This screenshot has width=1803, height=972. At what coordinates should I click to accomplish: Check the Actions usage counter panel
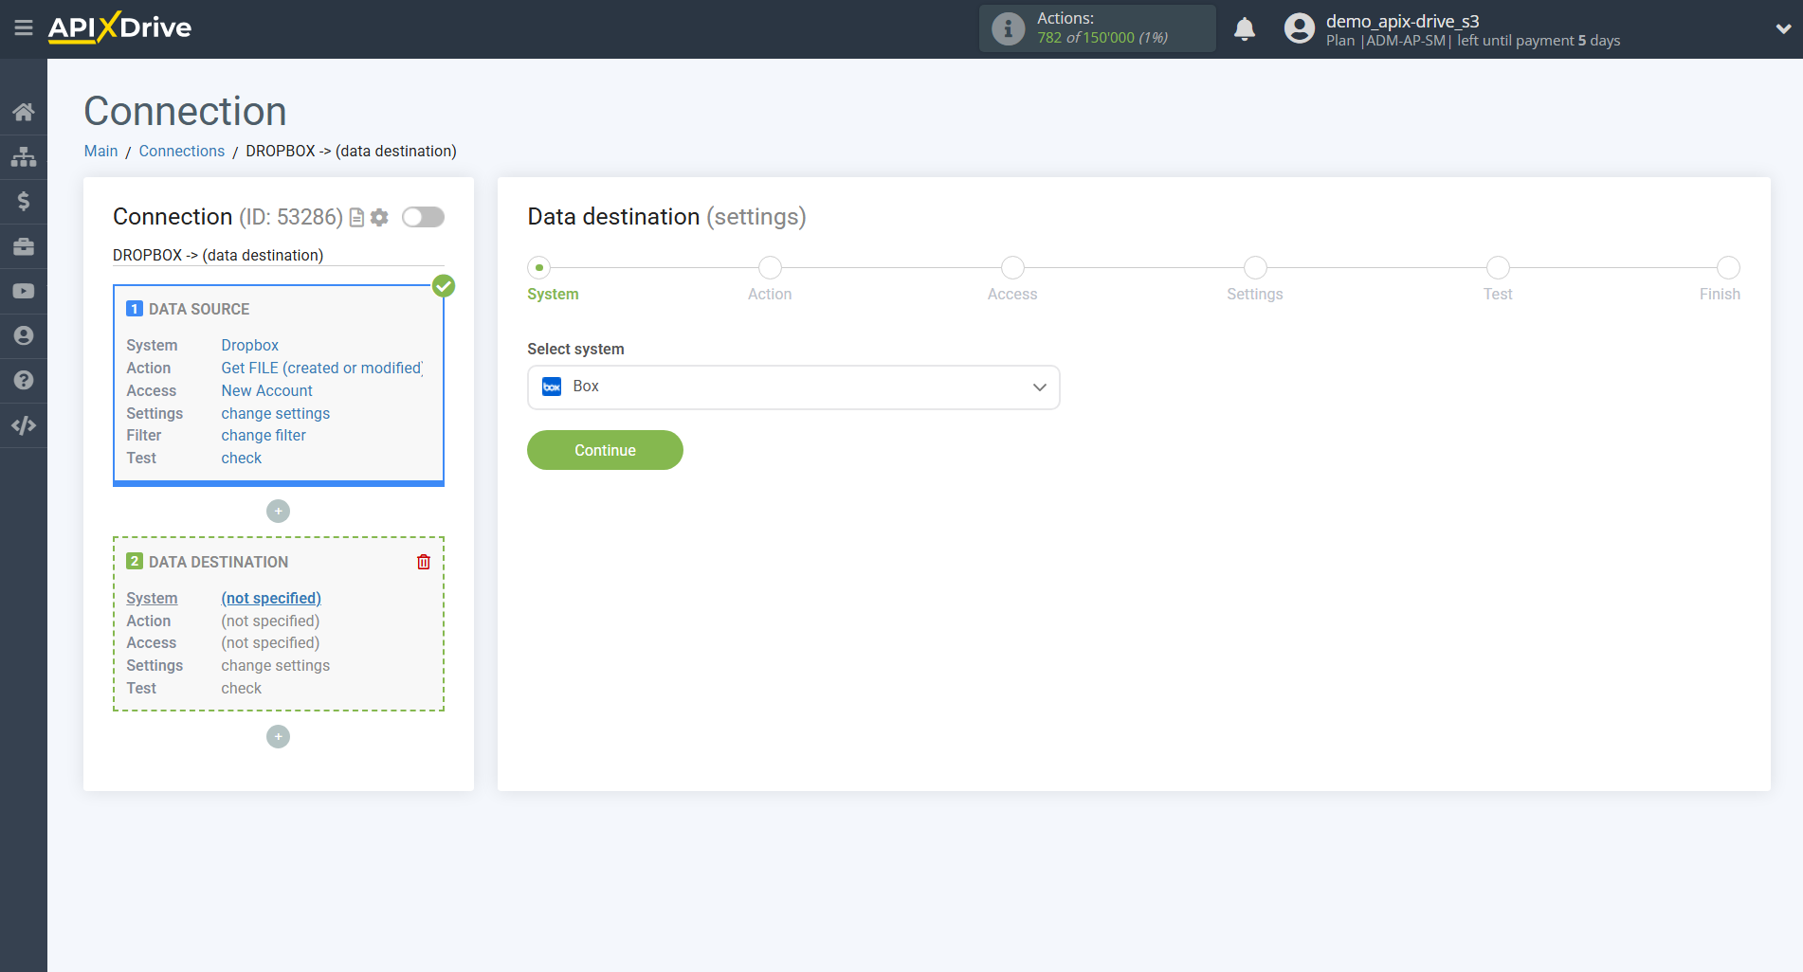pyautogui.click(x=1097, y=27)
